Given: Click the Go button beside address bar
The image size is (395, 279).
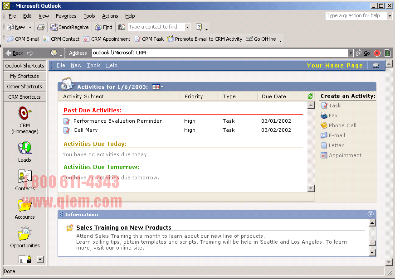Looking at the screenshot, I should [x=363, y=53].
